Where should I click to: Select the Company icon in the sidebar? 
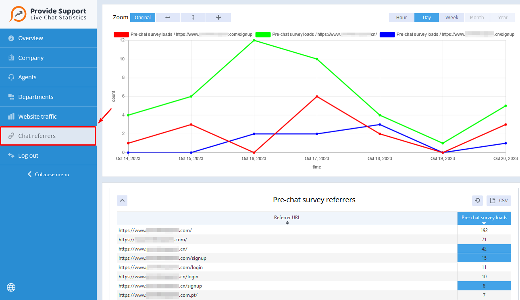tap(11, 58)
